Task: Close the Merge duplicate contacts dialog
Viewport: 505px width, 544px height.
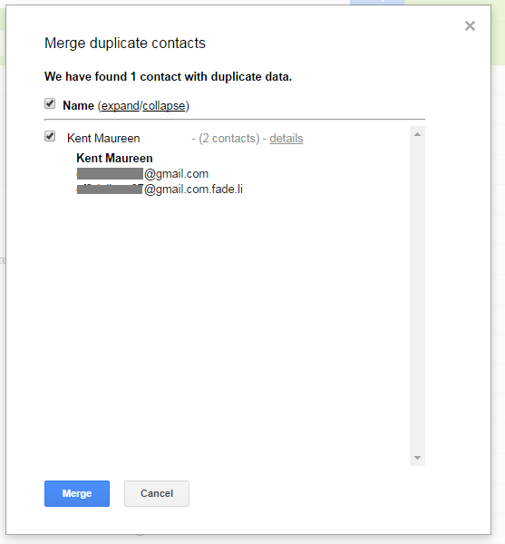Action: click(x=470, y=25)
